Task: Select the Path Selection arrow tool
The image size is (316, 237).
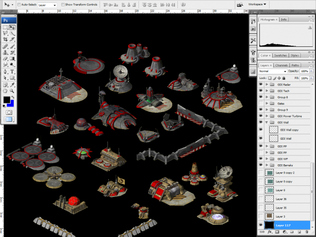Action: (x=5, y=78)
